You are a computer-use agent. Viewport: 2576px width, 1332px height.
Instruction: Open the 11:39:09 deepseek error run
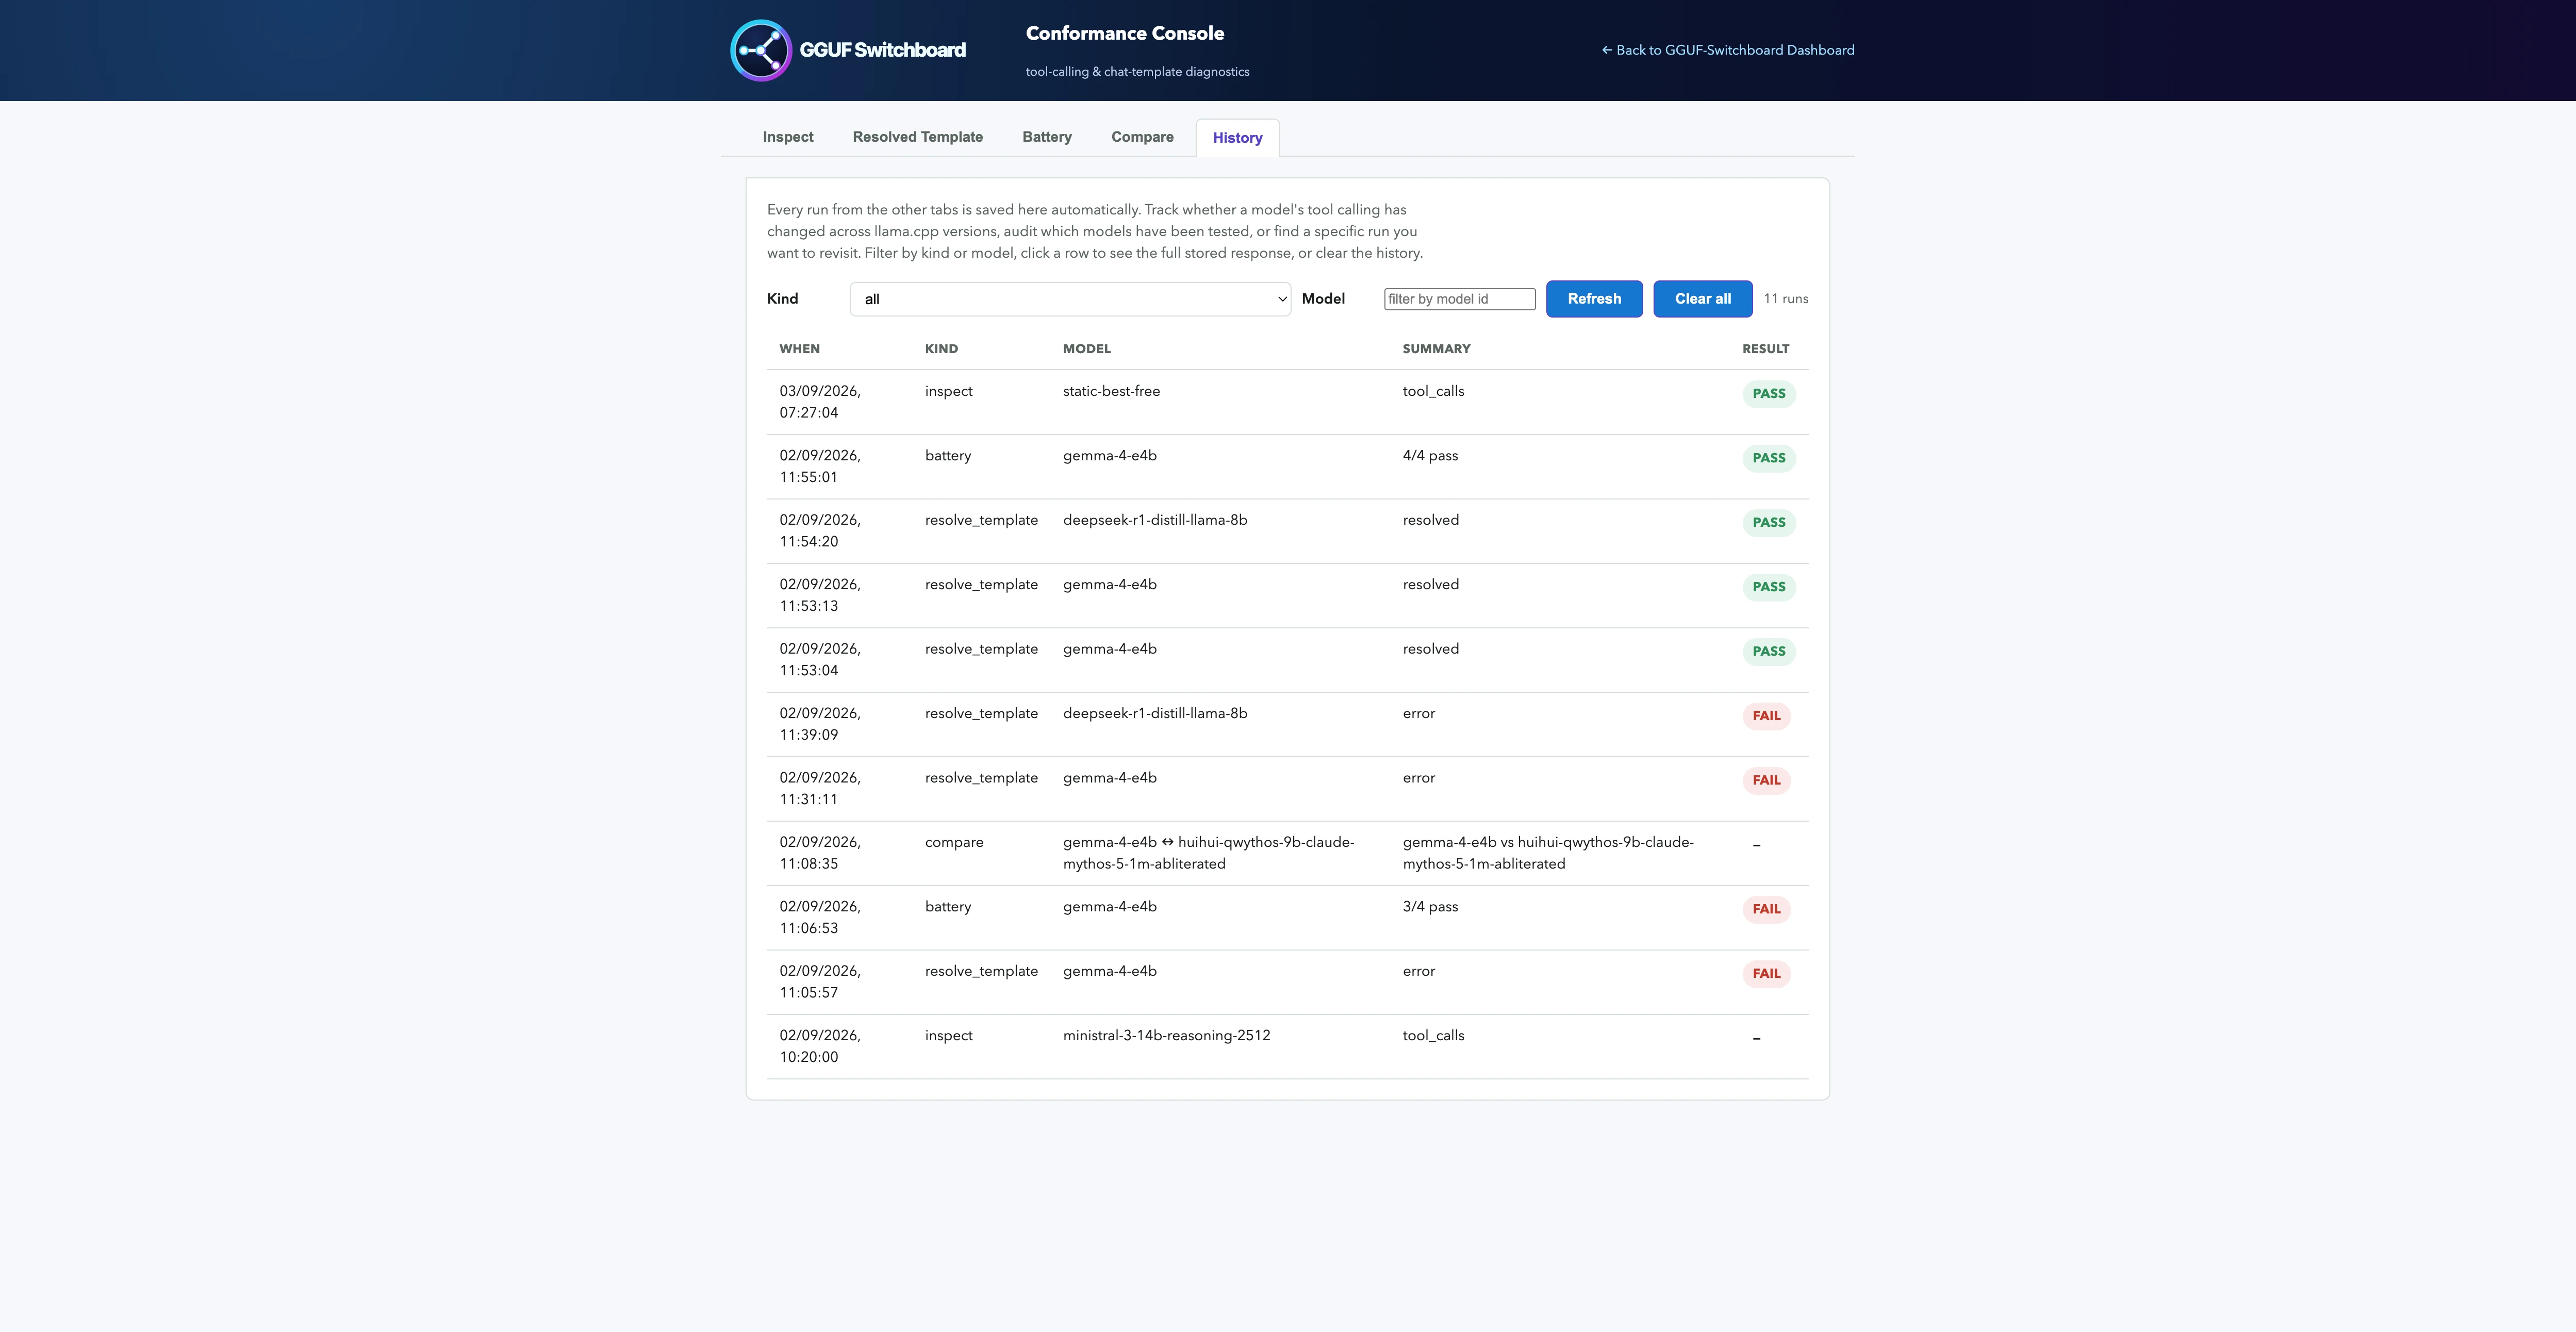point(1287,724)
